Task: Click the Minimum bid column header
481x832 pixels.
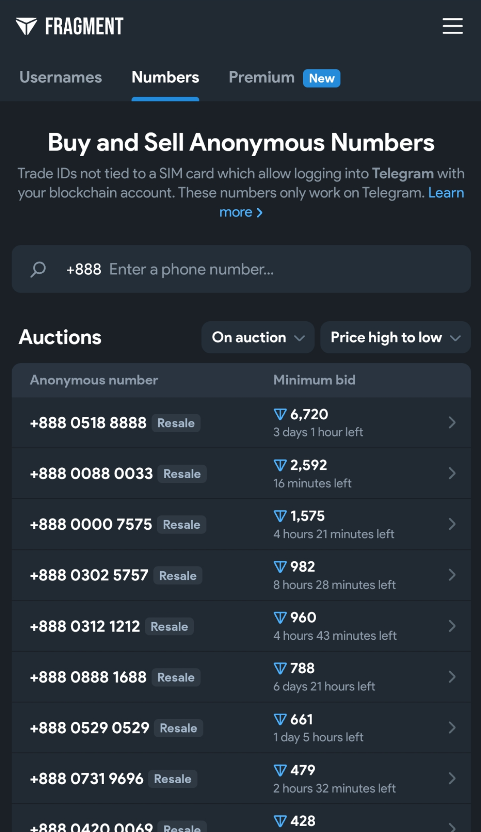Action: click(314, 380)
